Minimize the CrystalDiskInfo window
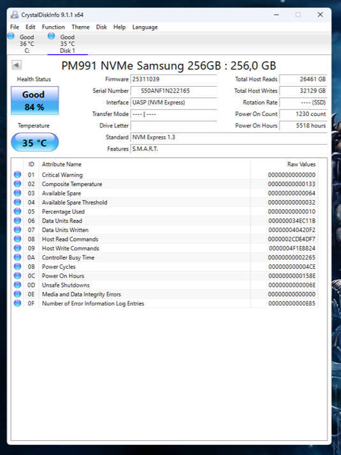Screen dimensions: 341x455 pos(276,15)
